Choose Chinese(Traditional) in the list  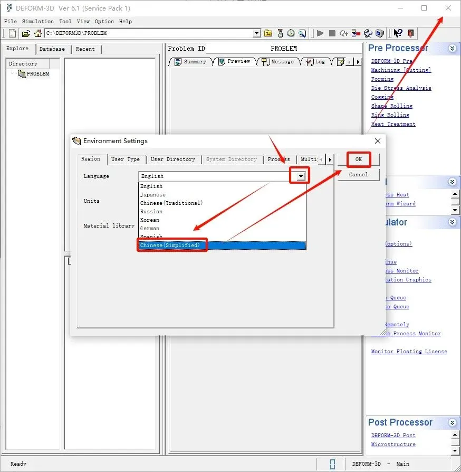click(222, 203)
